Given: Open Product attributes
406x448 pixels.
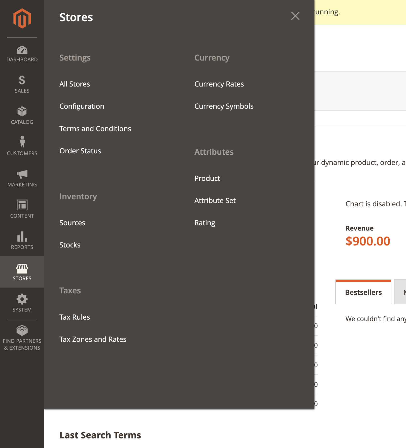Looking at the screenshot, I should coord(207,178).
